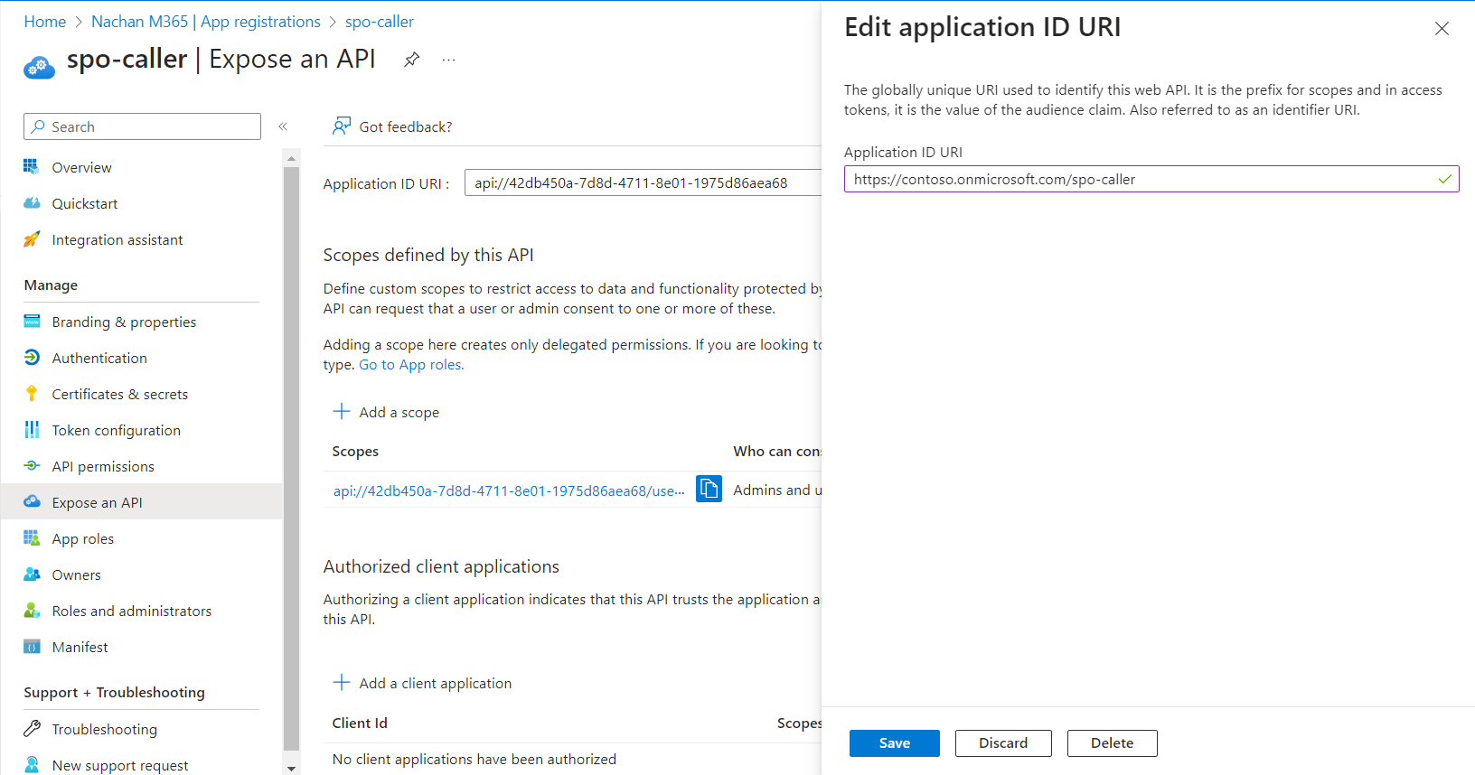Click the Application ID URI text field in panel
The image size is (1475, 775).
(x=1139, y=179)
